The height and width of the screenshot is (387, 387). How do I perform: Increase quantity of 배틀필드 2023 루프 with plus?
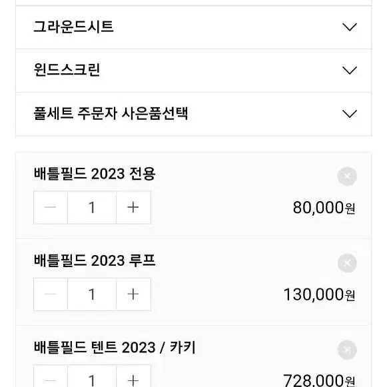tap(133, 294)
